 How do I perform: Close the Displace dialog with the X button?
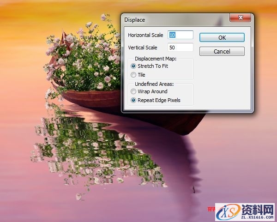coord(241,18)
